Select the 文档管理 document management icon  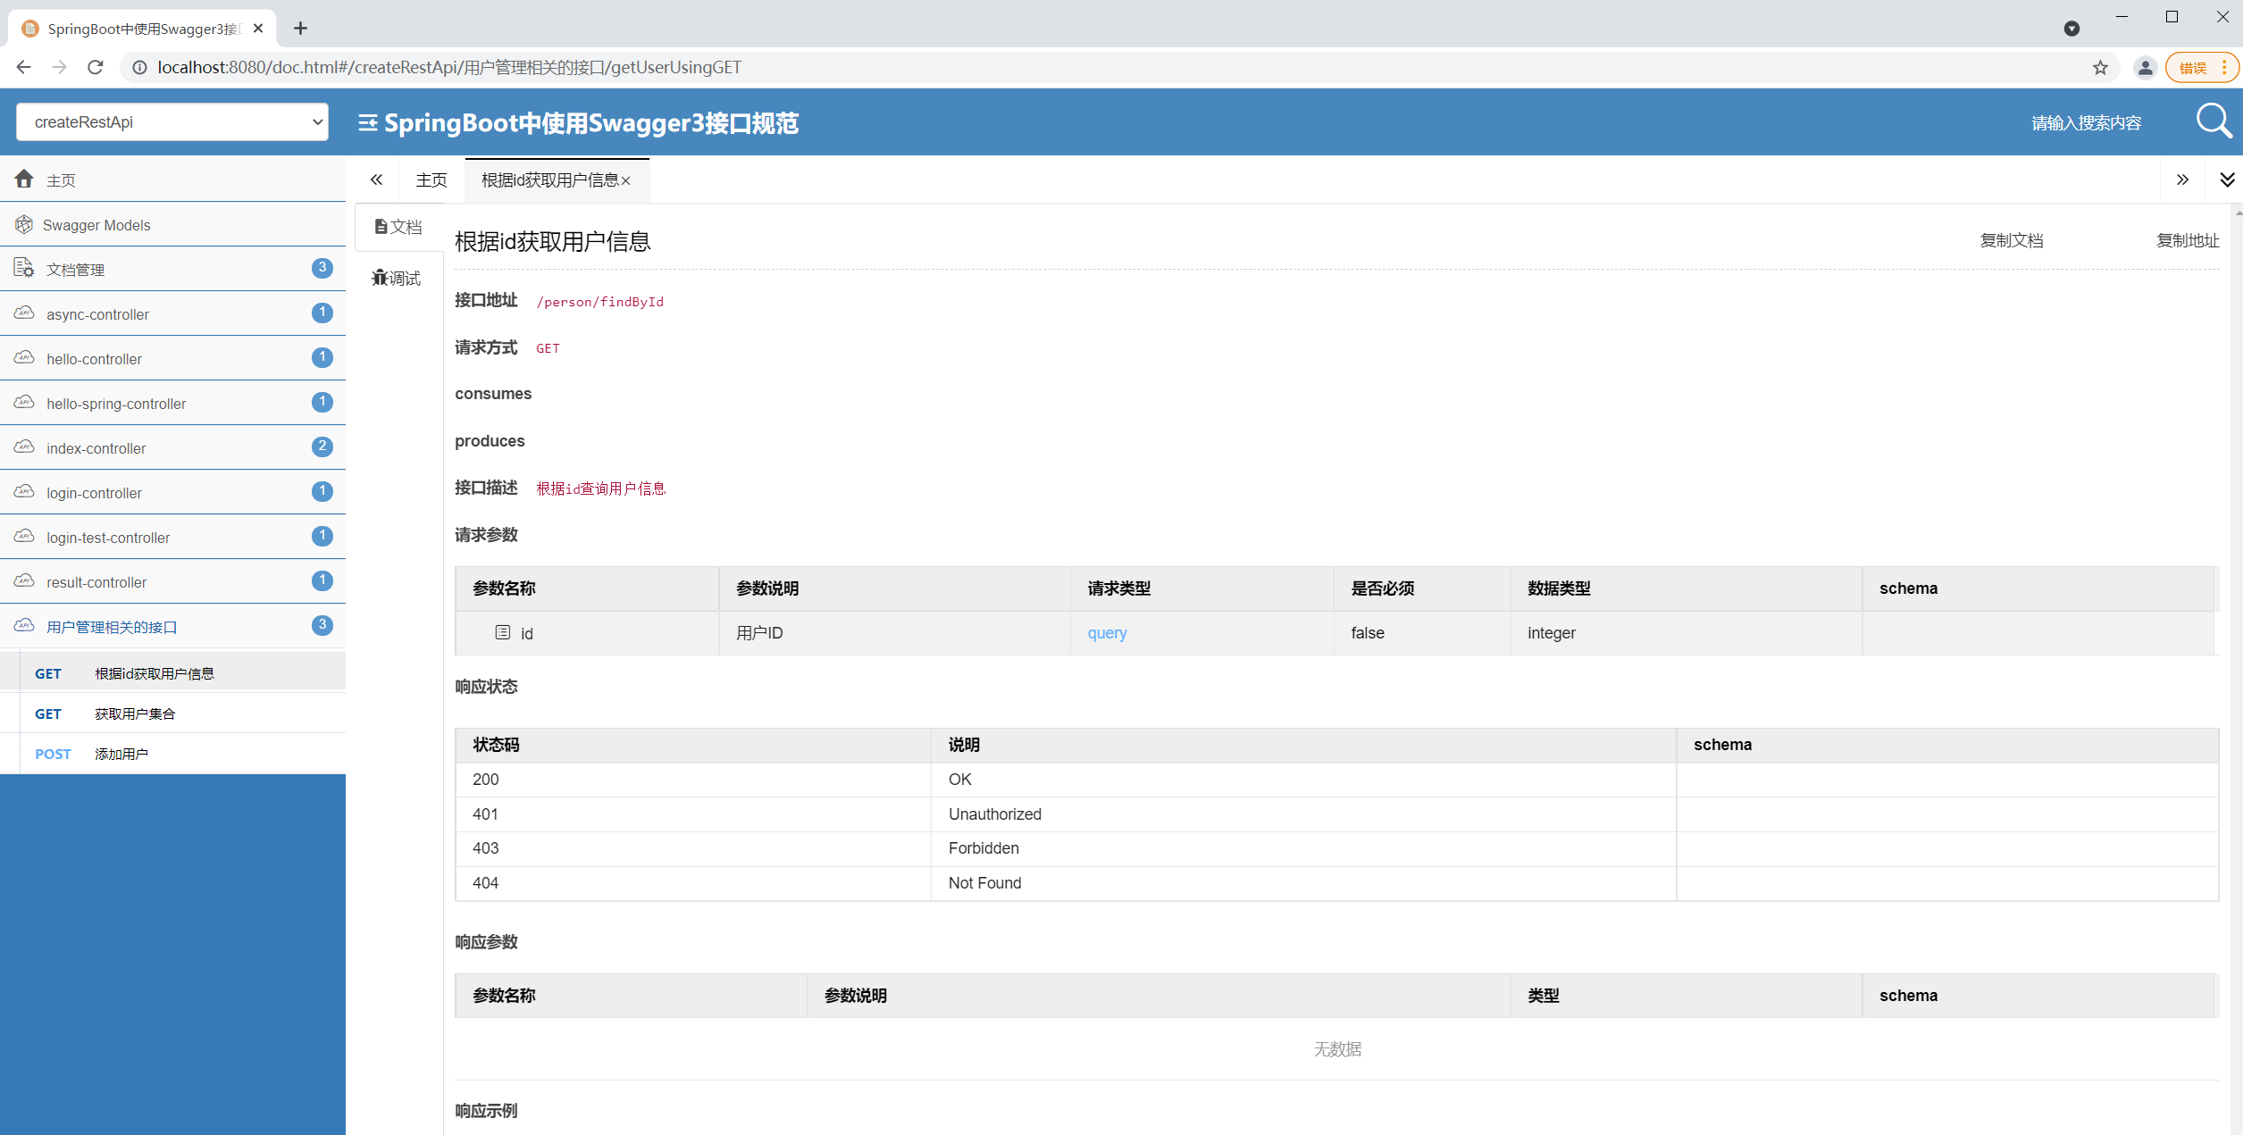(24, 268)
